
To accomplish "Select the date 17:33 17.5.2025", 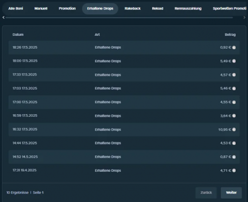I will [x=25, y=74].
